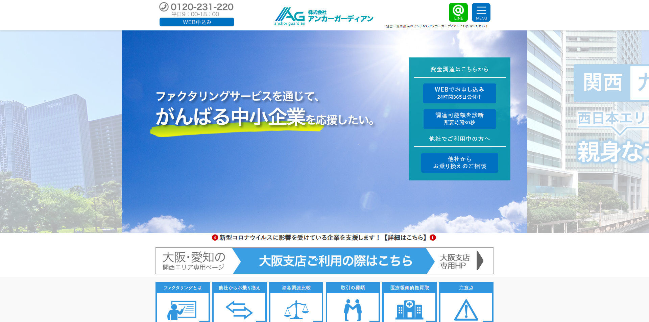
Task: Click the hospital building icon
Action: [409, 309]
